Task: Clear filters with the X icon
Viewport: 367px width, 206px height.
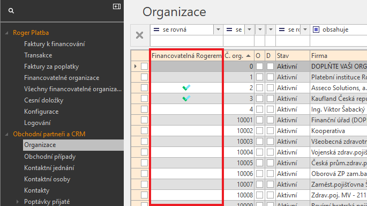Action: coord(139,35)
